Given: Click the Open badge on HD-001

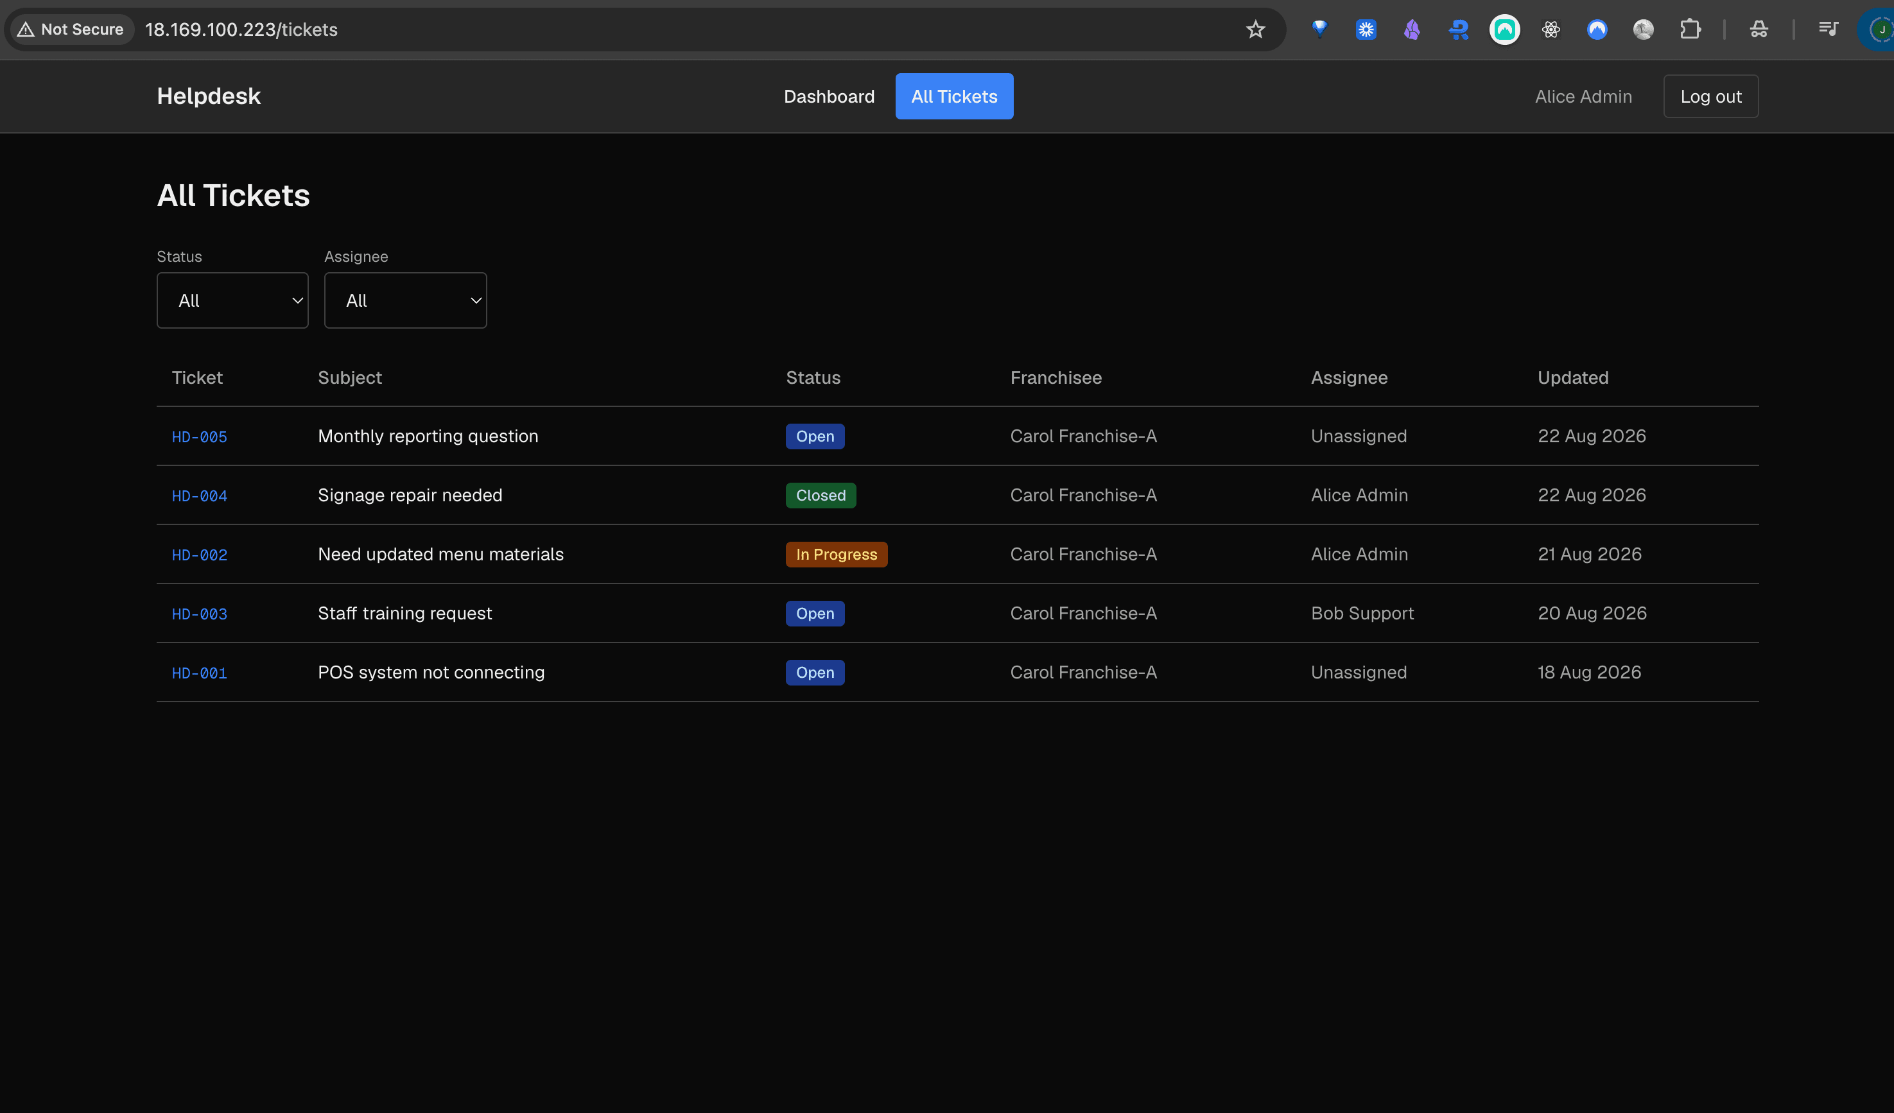Looking at the screenshot, I should click(815, 672).
